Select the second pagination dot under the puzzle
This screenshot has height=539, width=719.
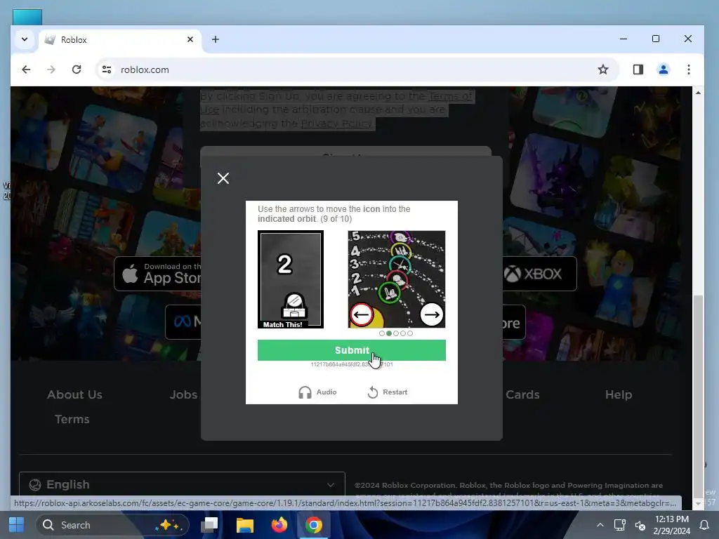(389, 333)
